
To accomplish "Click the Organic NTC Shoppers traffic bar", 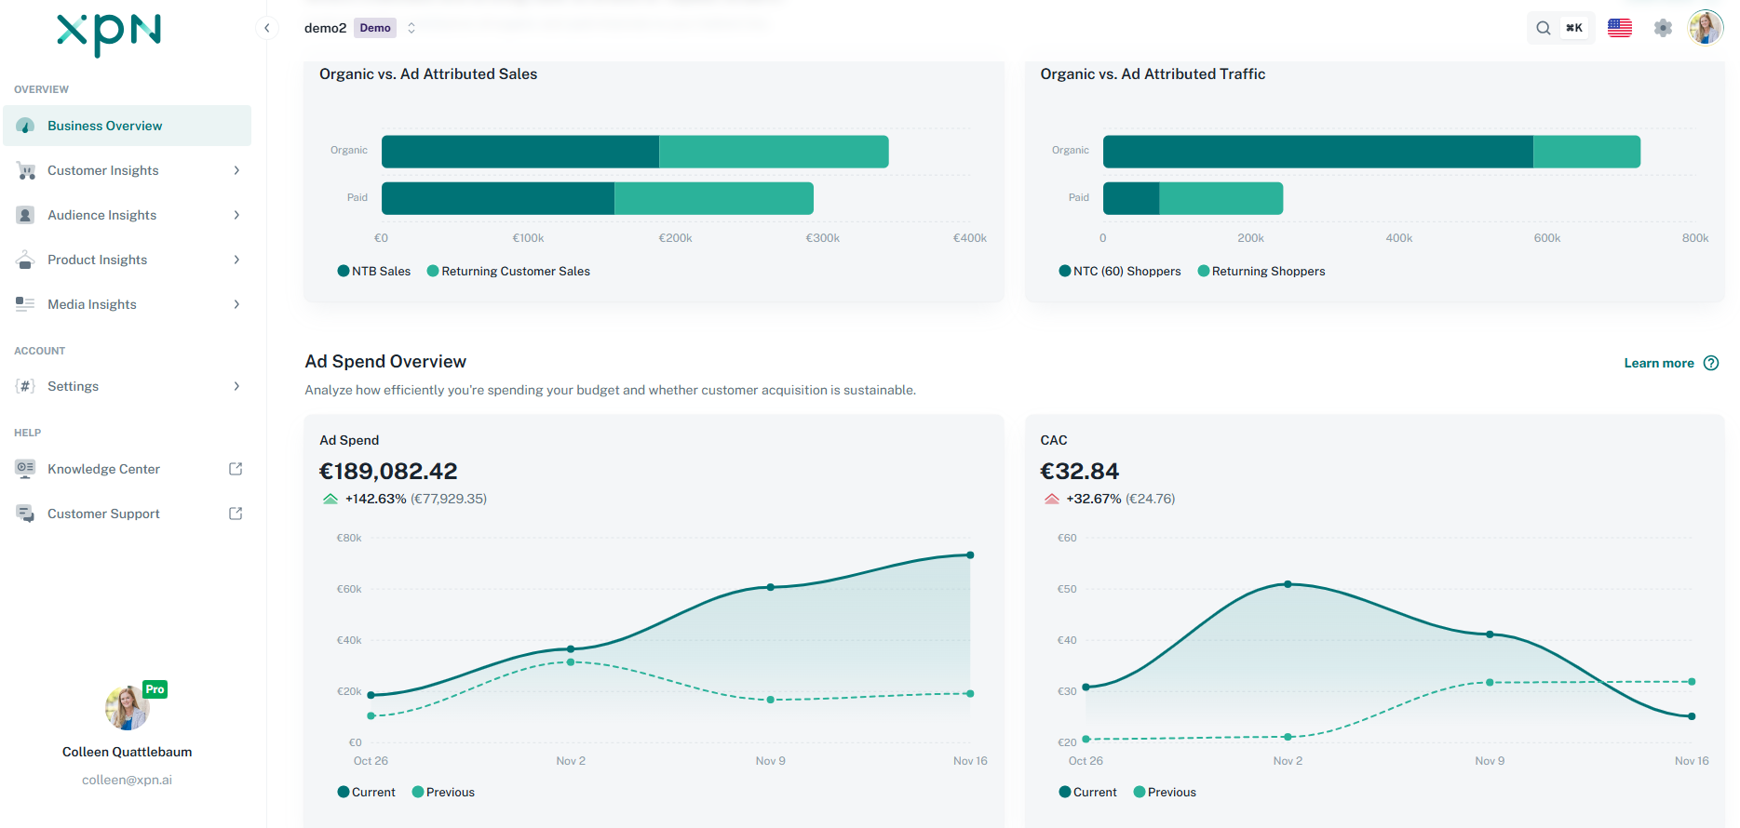I will click(x=1318, y=152).
